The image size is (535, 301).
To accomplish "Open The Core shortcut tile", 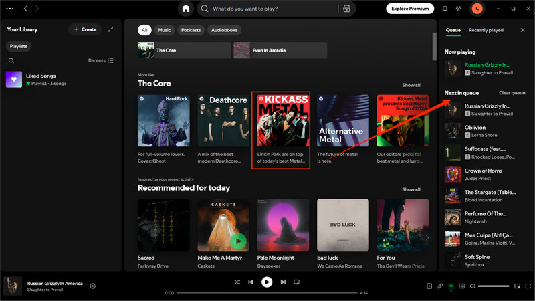I will (x=185, y=50).
